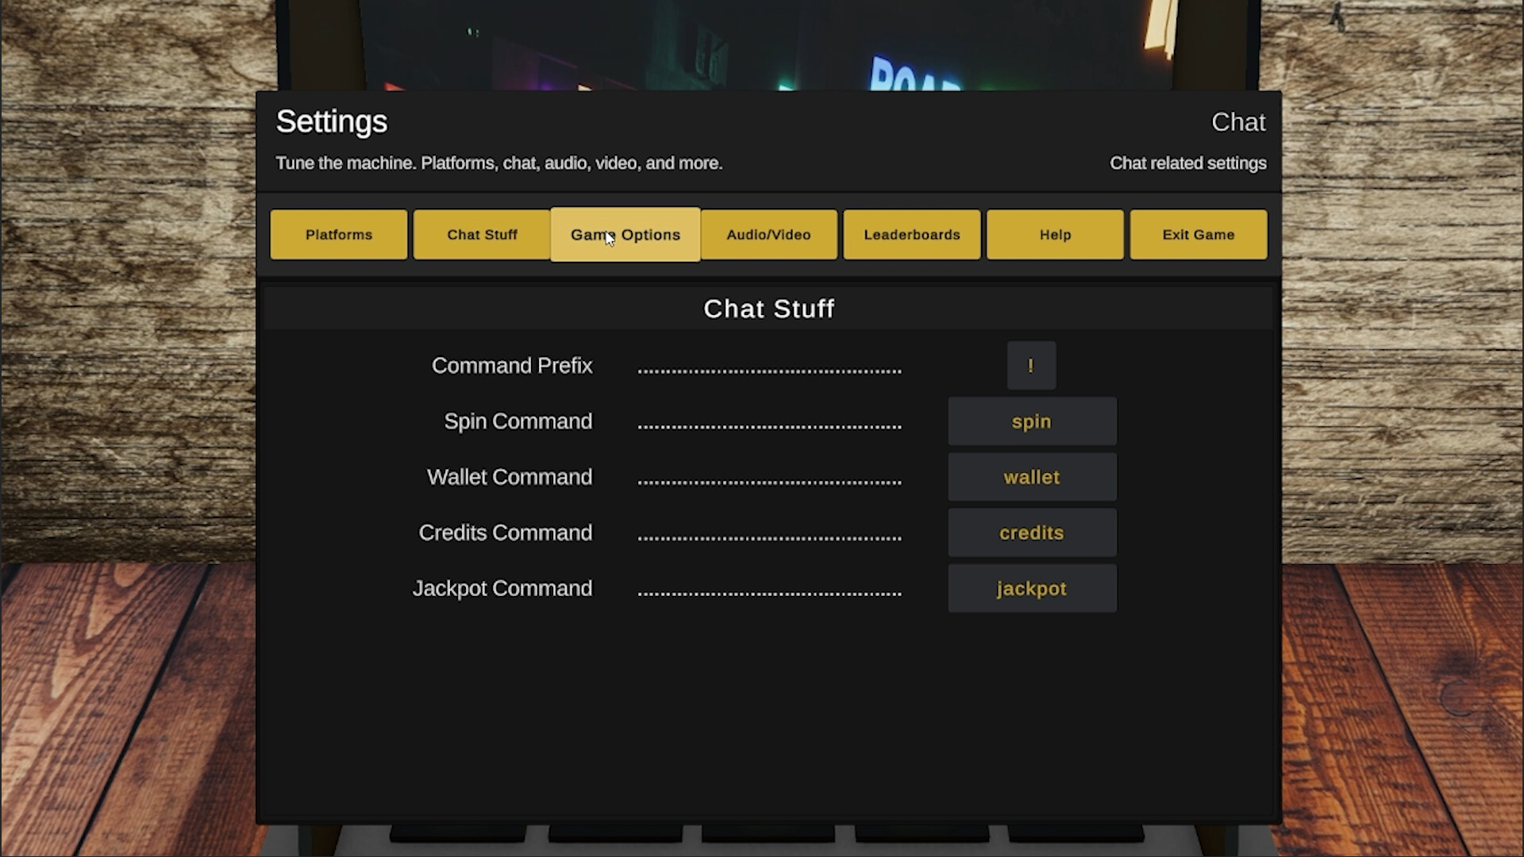The height and width of the screenshot is (857, 1524).
Task: Click the Command Prefix label
Action: click(x=512, y=366)
